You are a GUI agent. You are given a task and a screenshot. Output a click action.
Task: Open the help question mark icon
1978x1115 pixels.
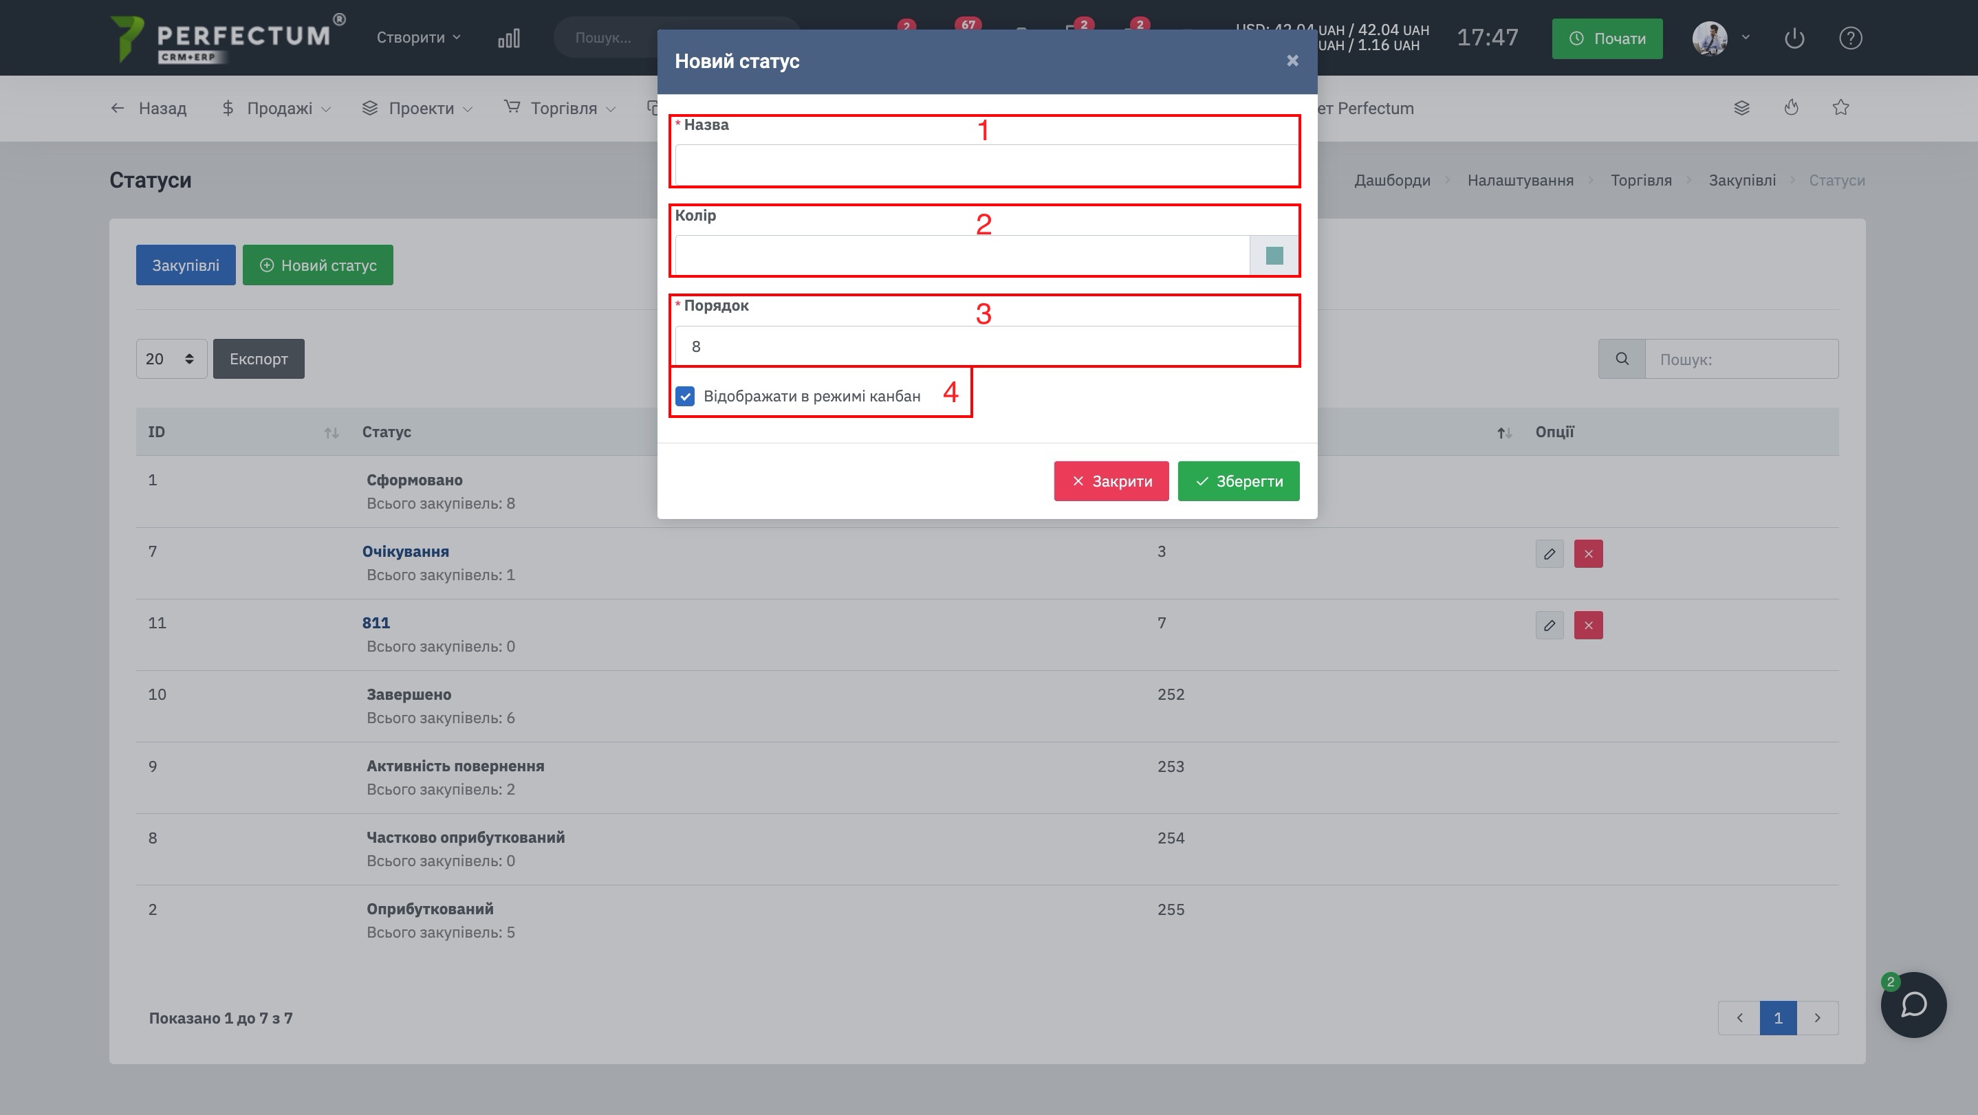[1850, 38]
